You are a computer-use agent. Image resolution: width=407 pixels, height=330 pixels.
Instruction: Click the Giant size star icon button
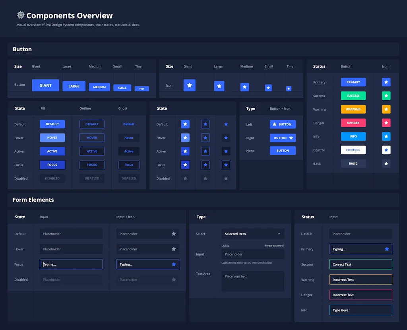click(x=190, y=85)
